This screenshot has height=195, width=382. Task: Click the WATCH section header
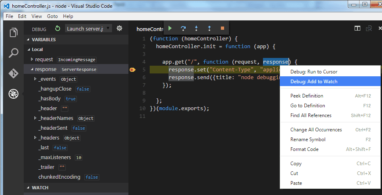click(40, 188)
